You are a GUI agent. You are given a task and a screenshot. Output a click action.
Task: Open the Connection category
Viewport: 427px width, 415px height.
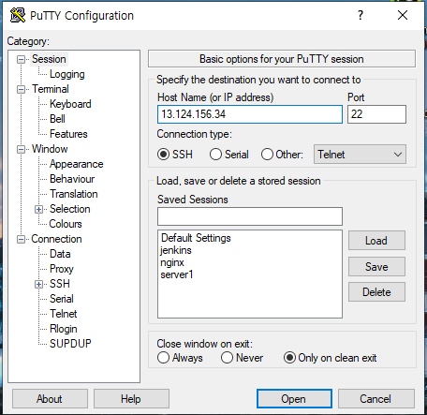click(56, 239)
